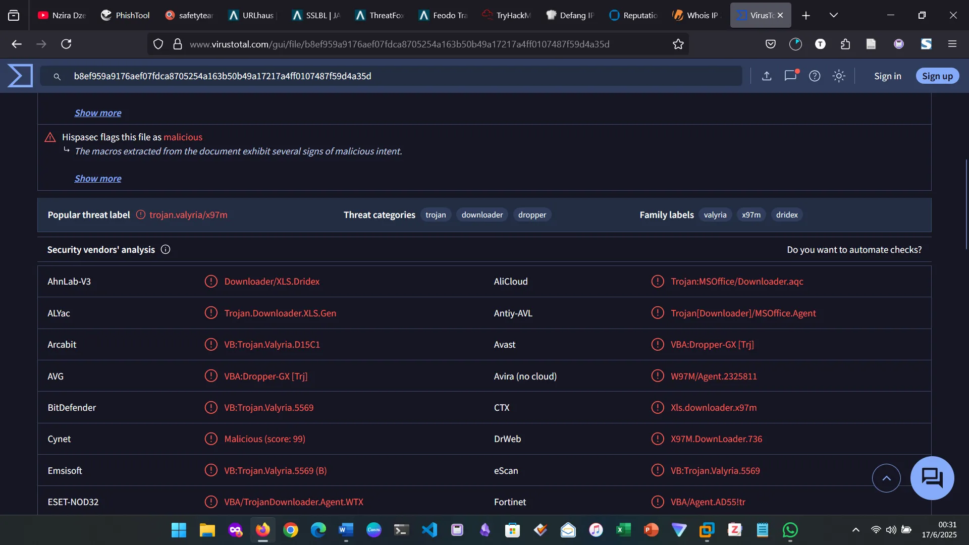Click the VirusTotal logo icon
The width and height of the screenshot is (969, 545).
click(x=20, y=76)
